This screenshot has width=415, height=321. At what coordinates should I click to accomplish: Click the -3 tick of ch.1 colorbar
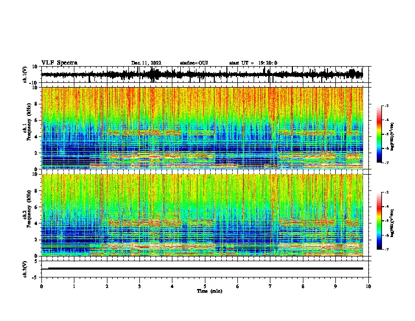(x=386, y=106)
